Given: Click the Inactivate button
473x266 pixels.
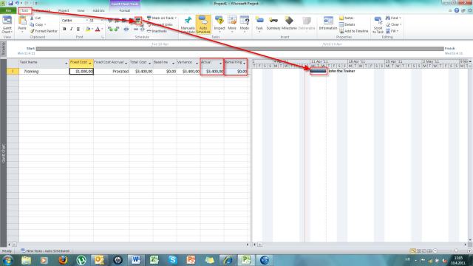Looking at the screenshot, I should pyautogui.click(x=157, y=31).
